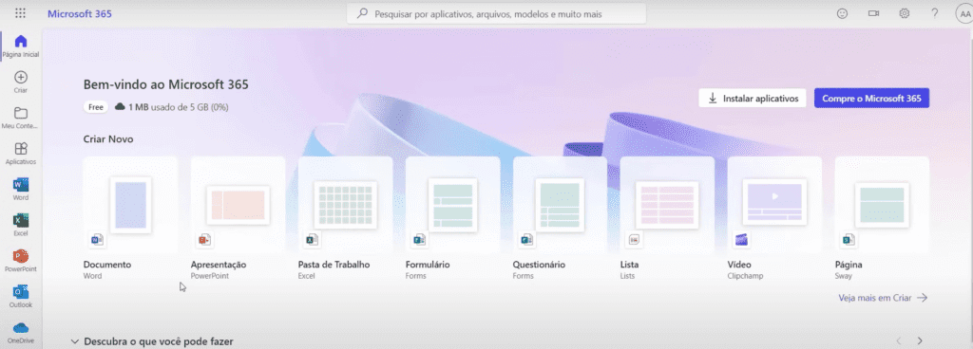Go to next discovery carousel arrow

coord(920,340)
